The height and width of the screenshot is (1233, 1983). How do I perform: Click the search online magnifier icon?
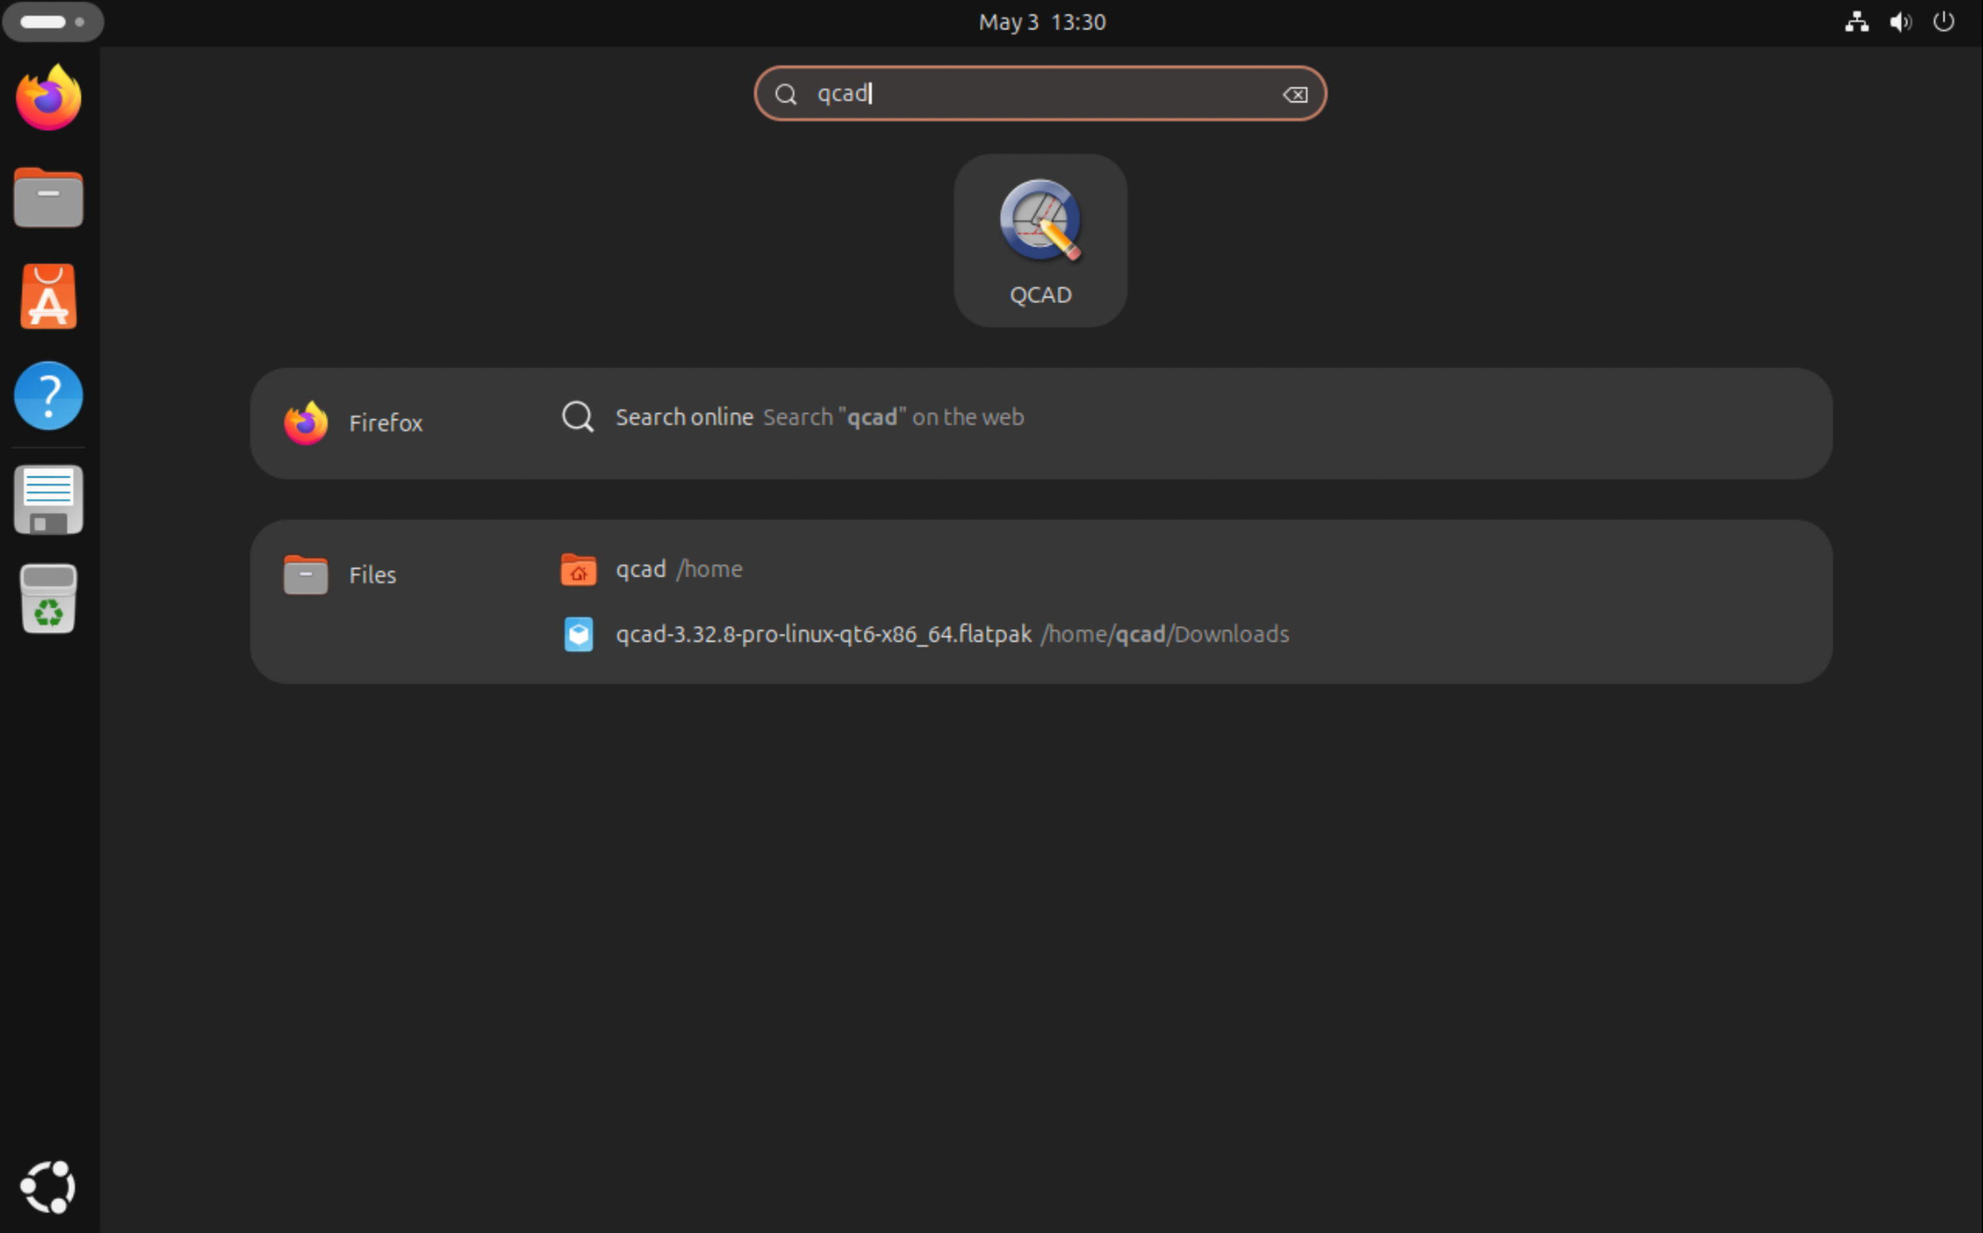(577, 417)
